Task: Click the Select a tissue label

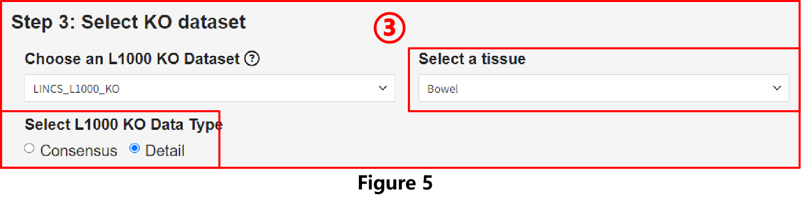Action: [472, 59]
